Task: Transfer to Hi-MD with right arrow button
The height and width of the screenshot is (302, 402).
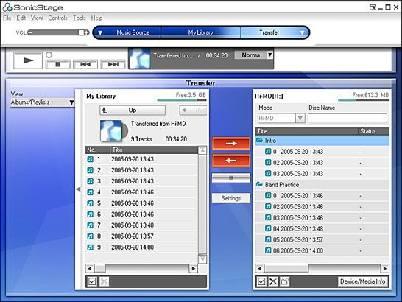Action: tap(231, 144)
